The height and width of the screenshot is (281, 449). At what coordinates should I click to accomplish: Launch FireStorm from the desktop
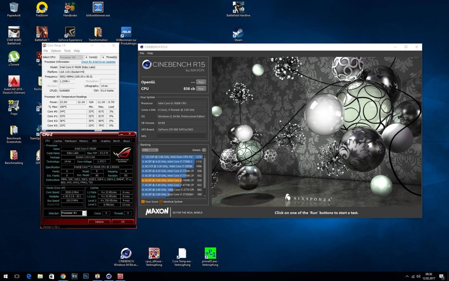(42, 9)
